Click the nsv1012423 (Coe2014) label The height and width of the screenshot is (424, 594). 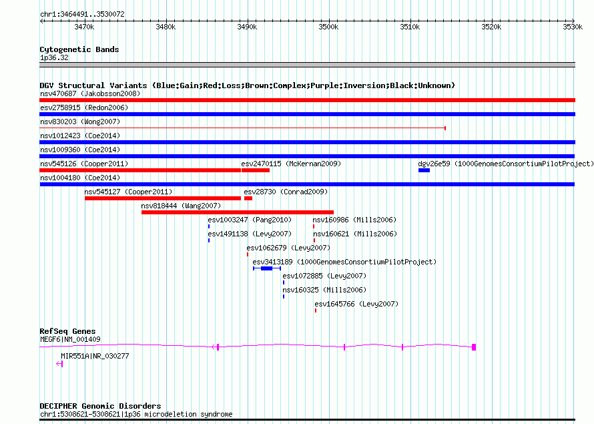tap(80, 136)
